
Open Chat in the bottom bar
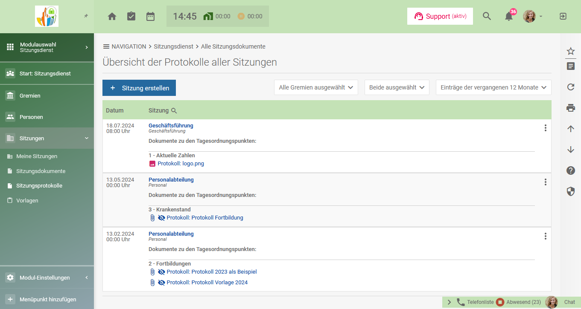[569, 302]
